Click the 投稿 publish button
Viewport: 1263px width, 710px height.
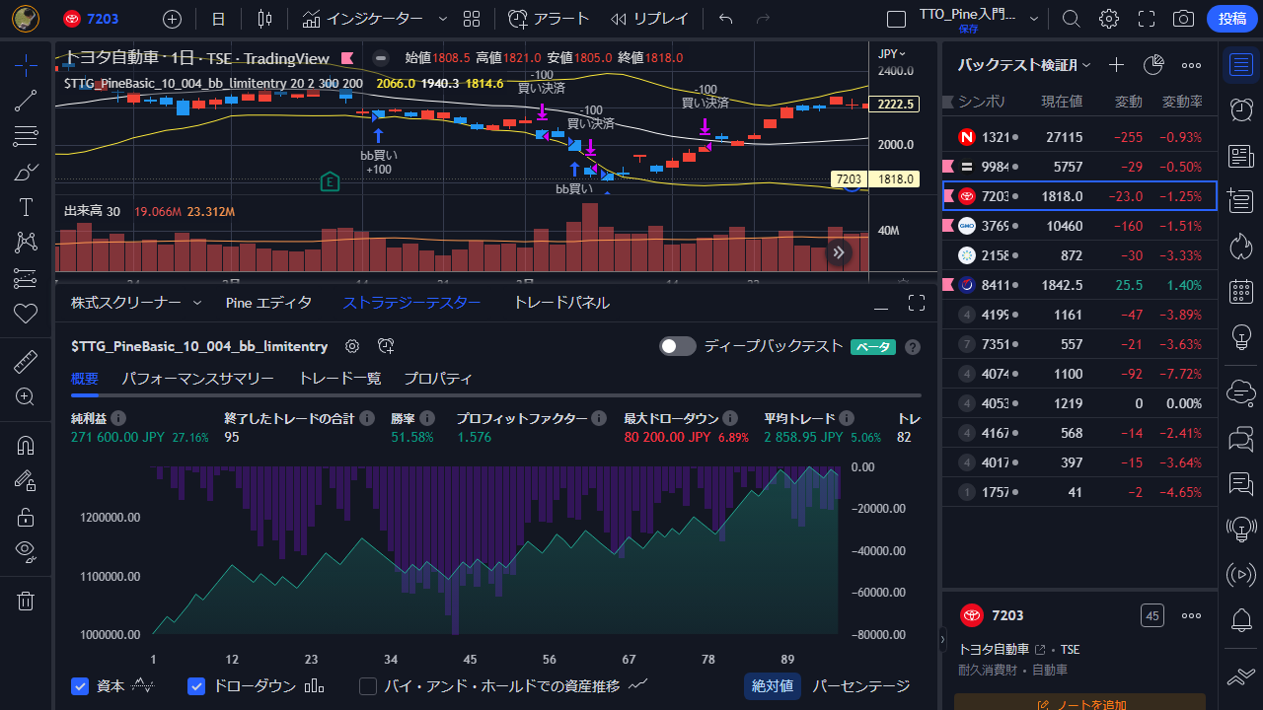(x=1231, y=19)
